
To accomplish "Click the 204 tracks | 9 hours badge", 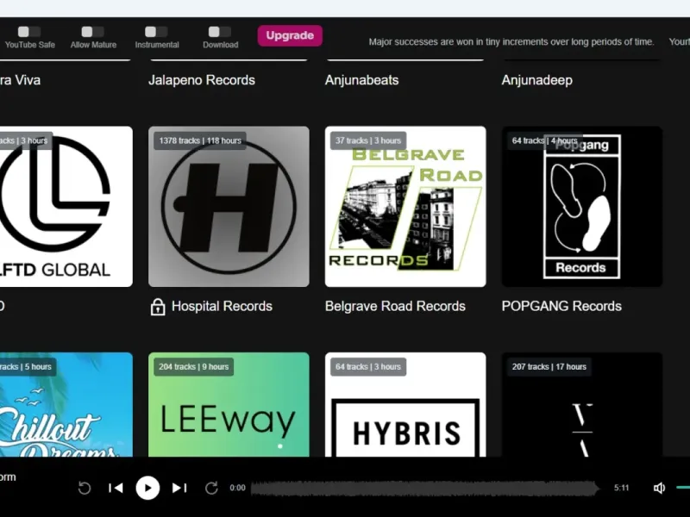I will pos(193,367).
